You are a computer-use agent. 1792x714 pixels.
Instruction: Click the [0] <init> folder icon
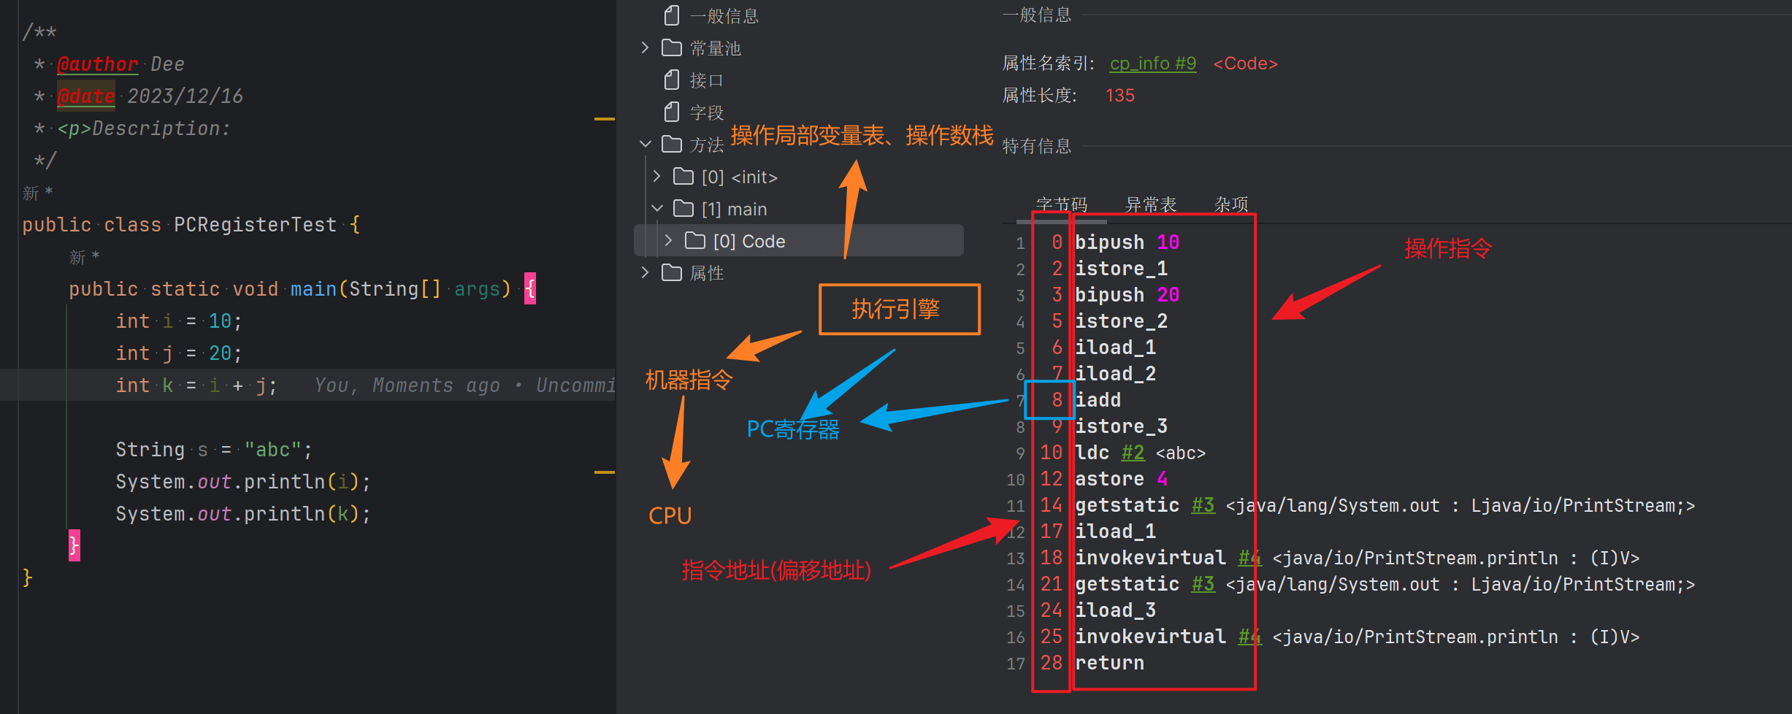coord(684,177)
